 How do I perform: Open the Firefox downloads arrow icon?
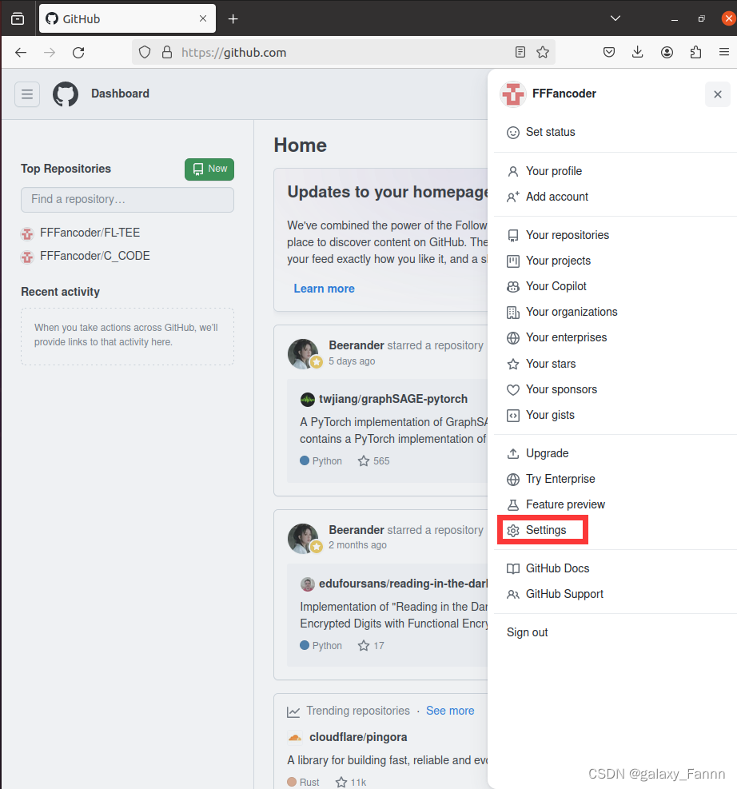coord(637,52)
